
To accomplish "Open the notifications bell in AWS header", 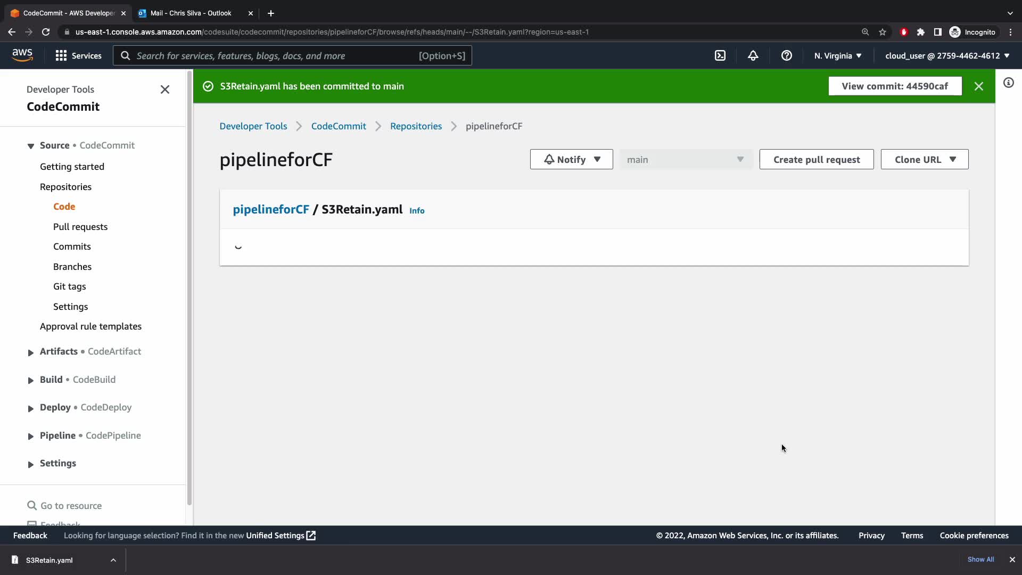I will point(753,55).
